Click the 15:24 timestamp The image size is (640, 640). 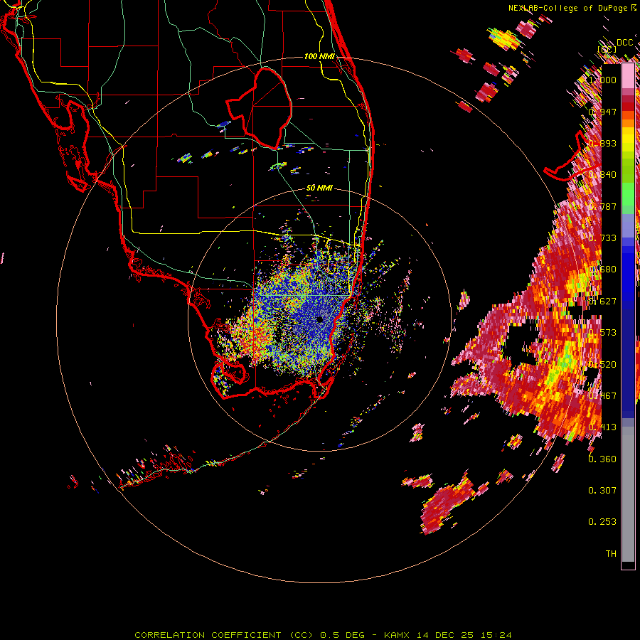click(496, 635)
